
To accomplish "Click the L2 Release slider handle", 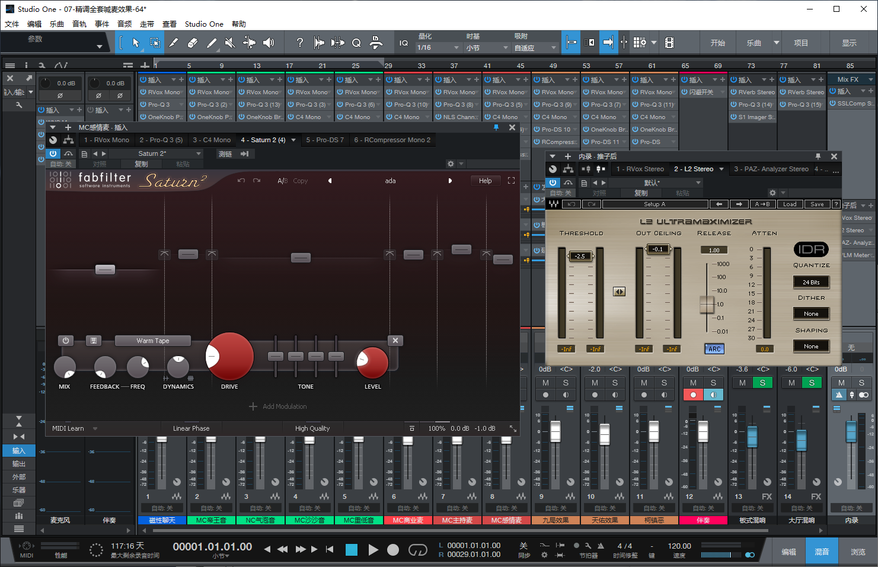I will coord(707,304).
